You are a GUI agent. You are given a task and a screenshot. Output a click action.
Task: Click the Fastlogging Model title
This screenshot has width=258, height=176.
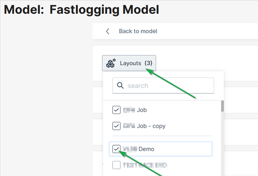[x=104, y=9]
